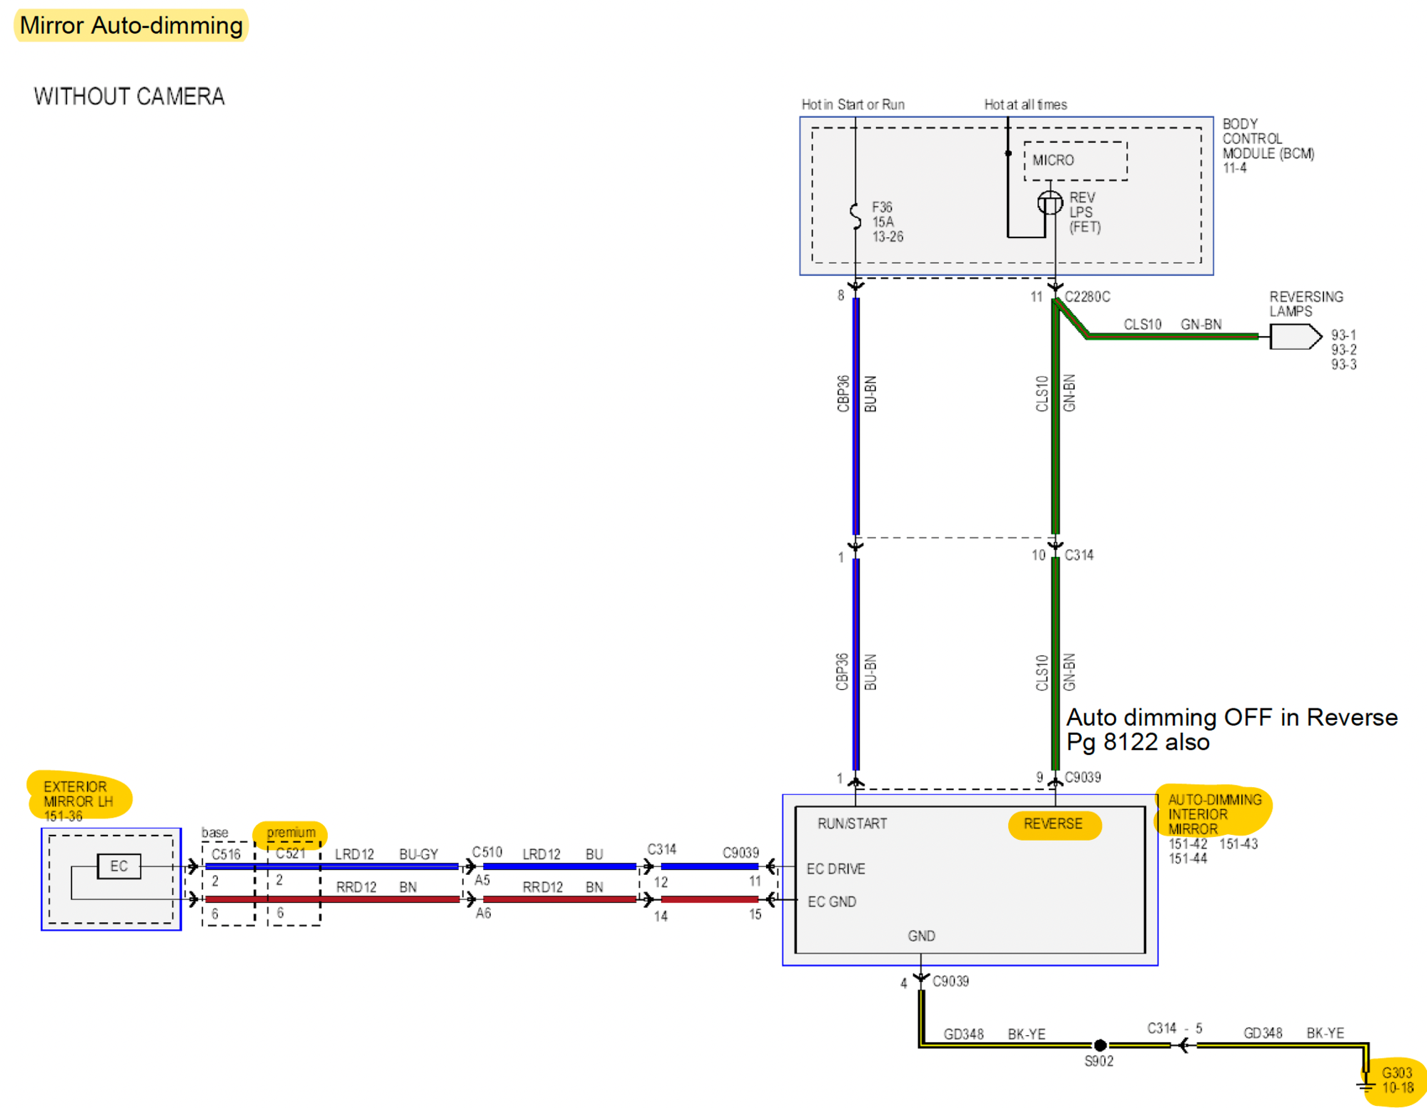
Task: Click the Mirror Auto-dimming title highlight
Action: point(131,26)
